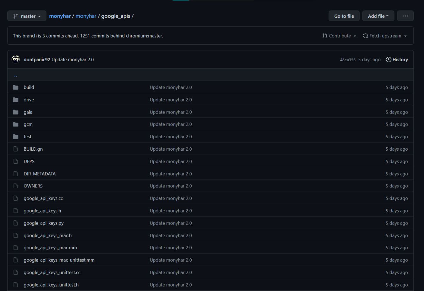Screen dimensions: 424x291
Task: Click the build folder icon
Action: coord(16,87)
